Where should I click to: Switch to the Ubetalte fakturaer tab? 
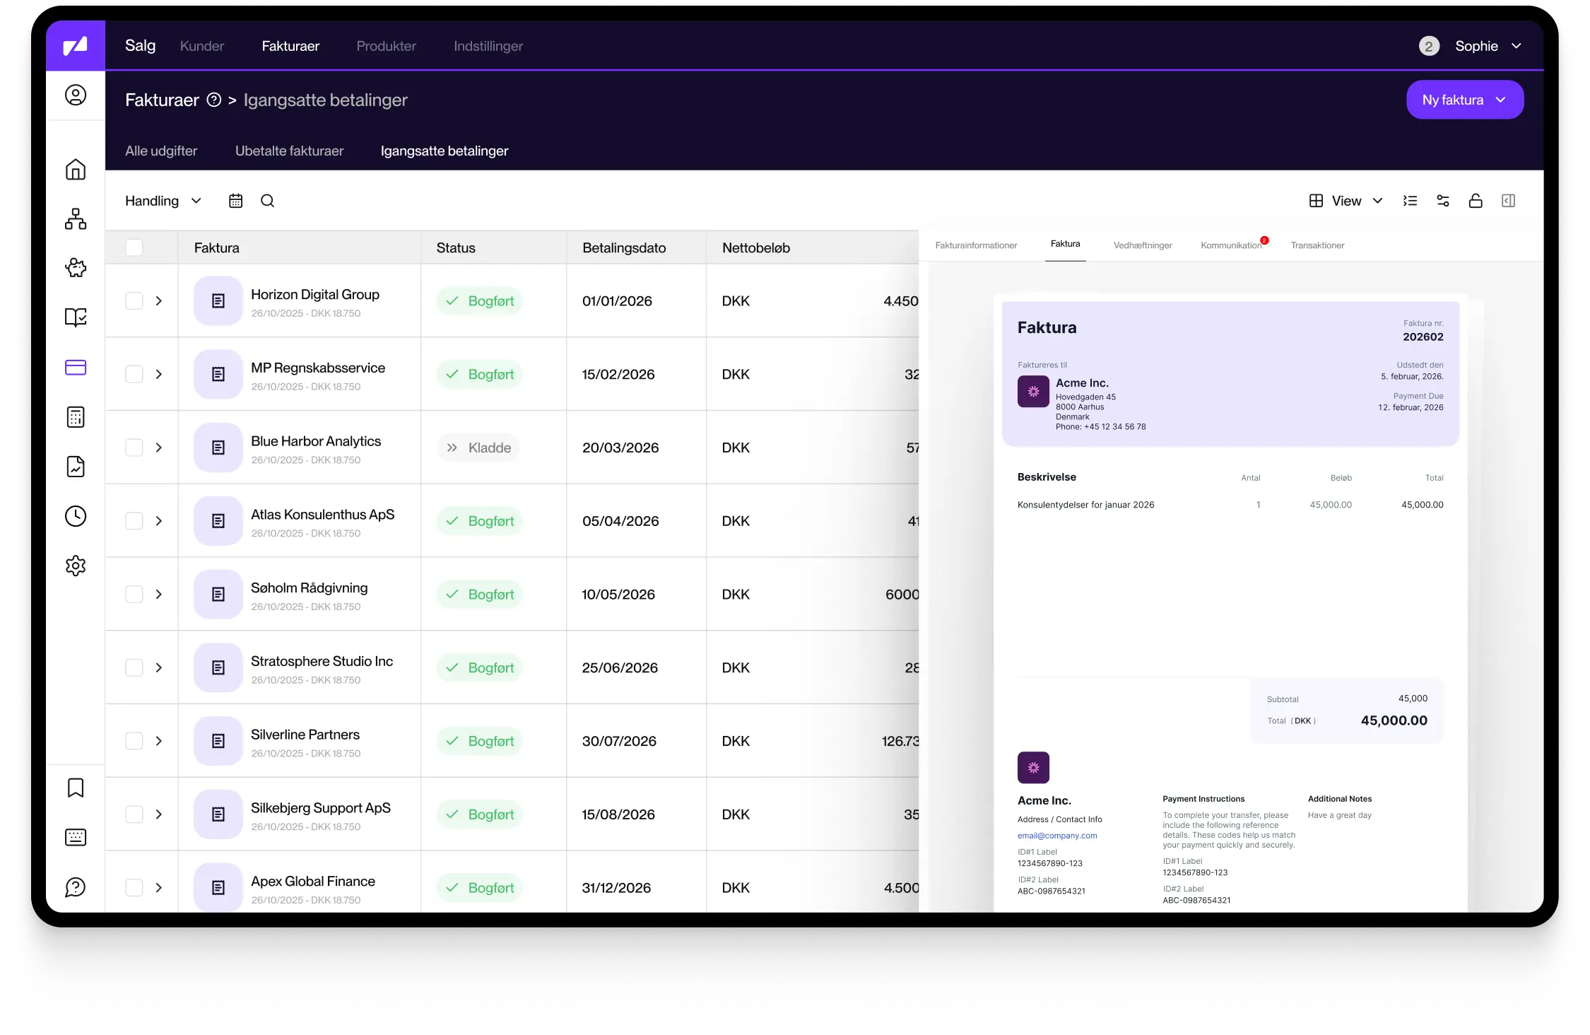point(289,151)
